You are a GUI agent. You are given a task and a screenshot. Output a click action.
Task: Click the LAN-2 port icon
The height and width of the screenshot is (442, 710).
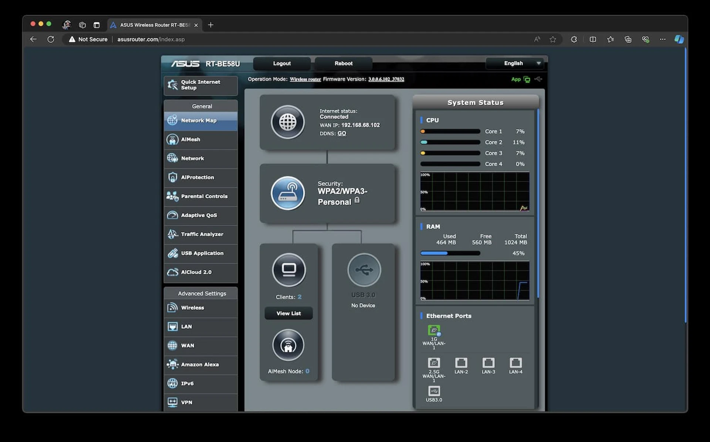[461, 363]
